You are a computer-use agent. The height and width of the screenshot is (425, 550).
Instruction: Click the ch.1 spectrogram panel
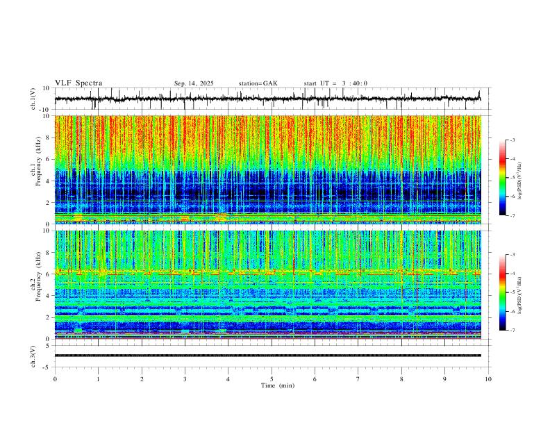tap(267, 169)
